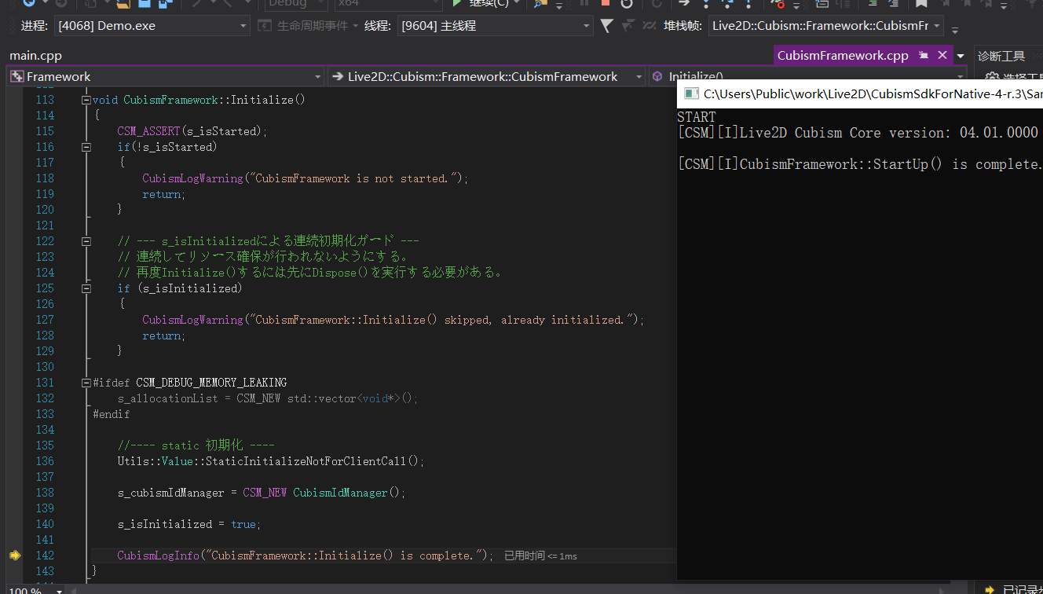Open the thread dropdown showing 主线程

(x=586, y=26)
